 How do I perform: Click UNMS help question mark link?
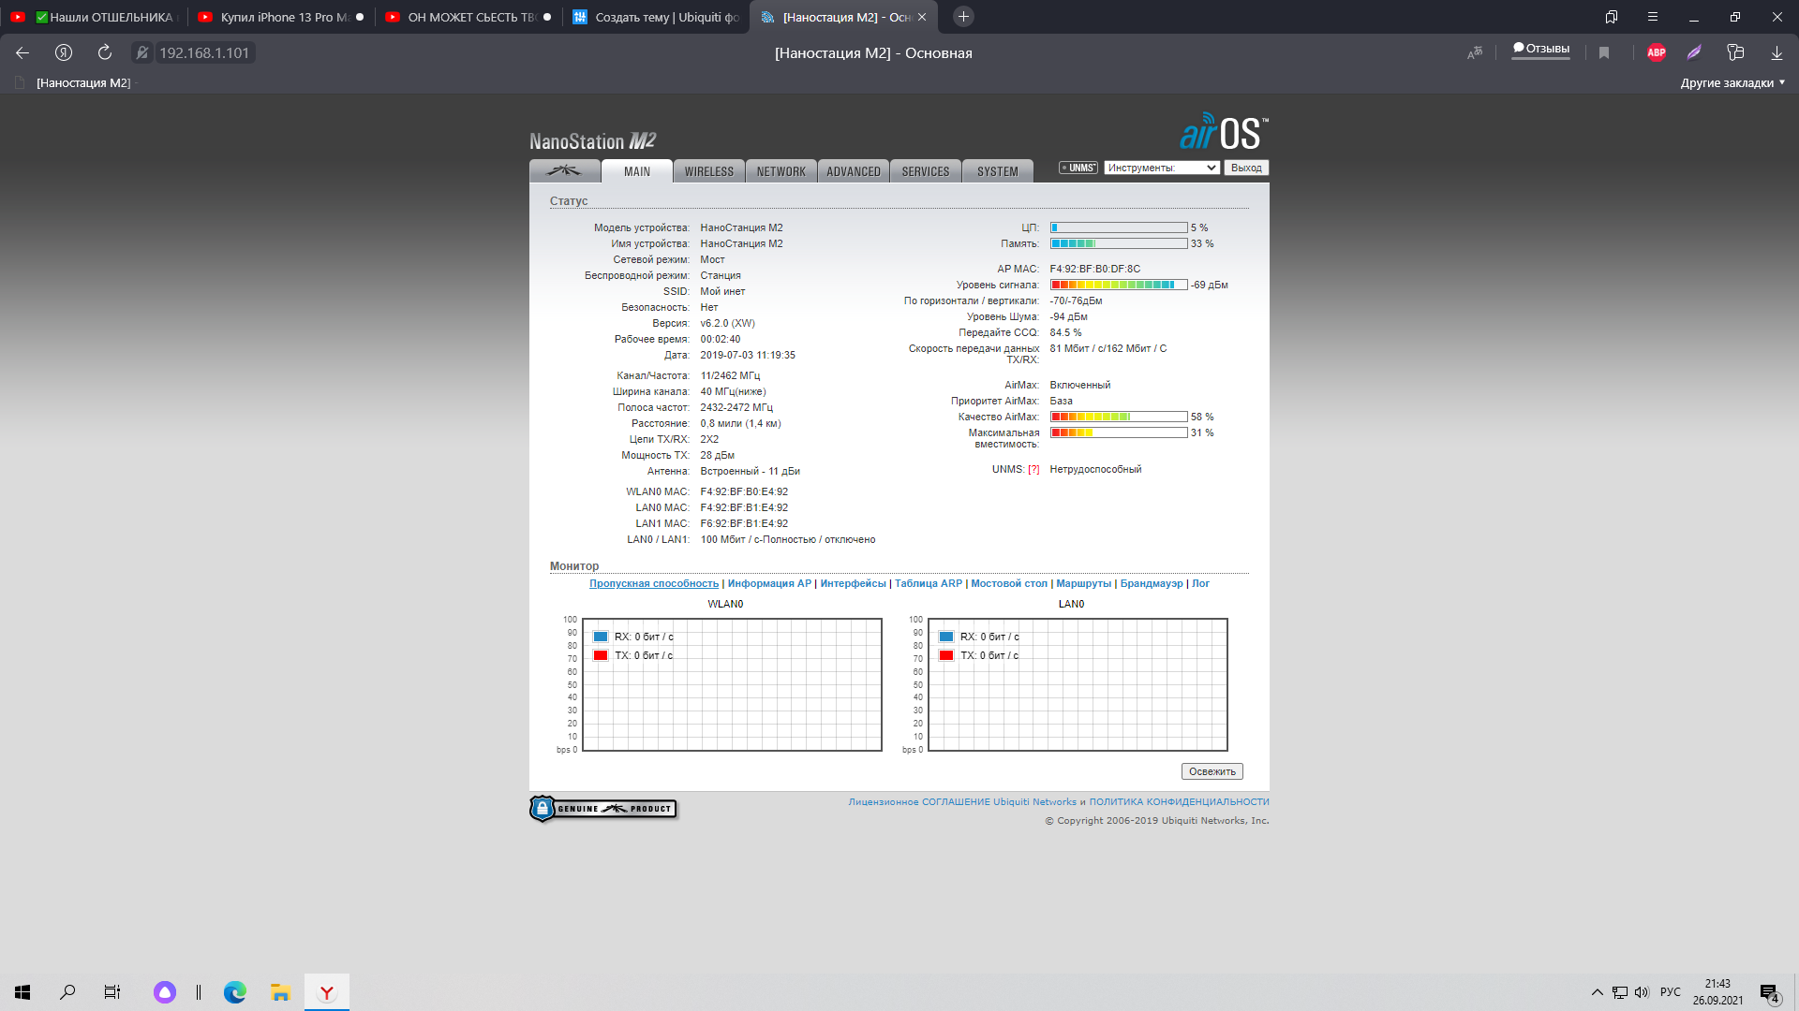pyautogui.click(x=1033, y=470)
